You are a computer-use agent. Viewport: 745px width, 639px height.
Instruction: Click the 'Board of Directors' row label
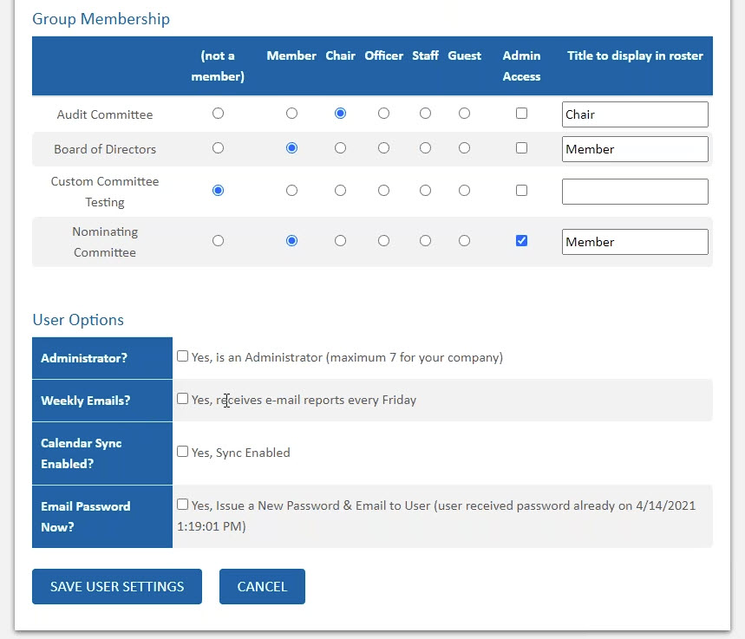pyautogui.click(x=105, y=149)
